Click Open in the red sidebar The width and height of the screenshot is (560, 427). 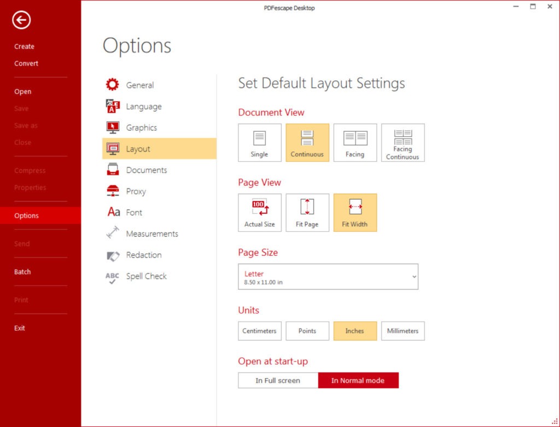23,92
